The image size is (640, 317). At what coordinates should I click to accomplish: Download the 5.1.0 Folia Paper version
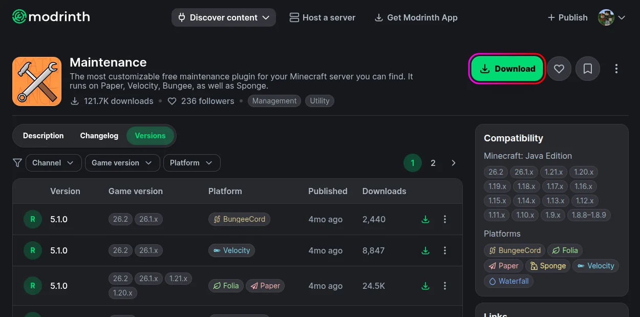(x=425, y=286)
